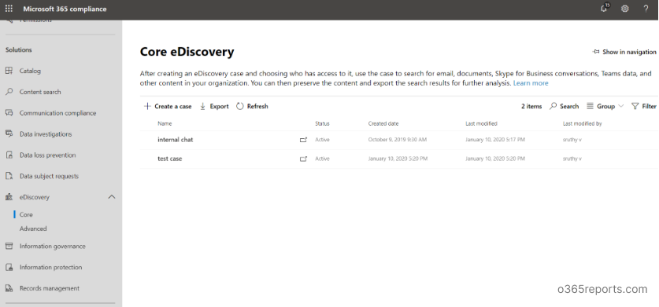
Task: Click the Active status of test case
Action: (x=322, y=159)
